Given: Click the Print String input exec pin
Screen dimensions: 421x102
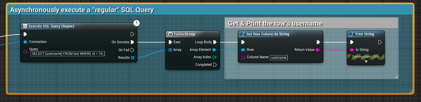Looking at the screenshot, I should click(352, 42).
